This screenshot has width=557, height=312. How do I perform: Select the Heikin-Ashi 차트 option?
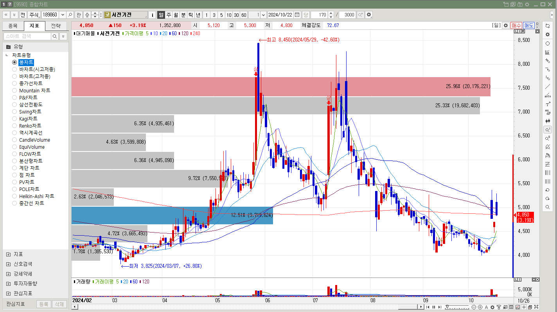(14, 196)
